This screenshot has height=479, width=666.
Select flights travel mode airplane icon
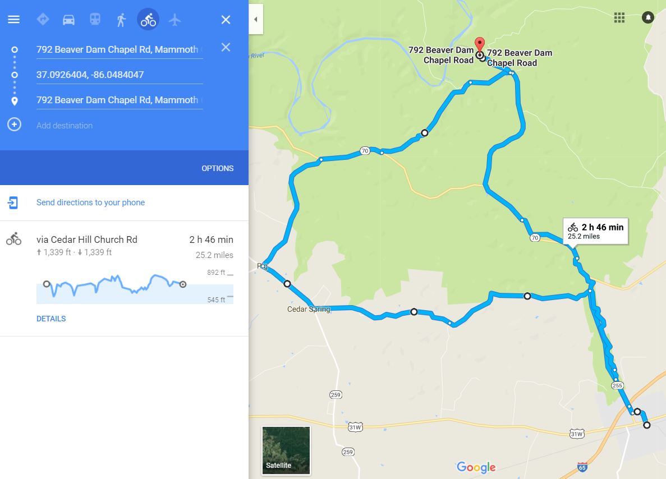click(x=174, y=20)
